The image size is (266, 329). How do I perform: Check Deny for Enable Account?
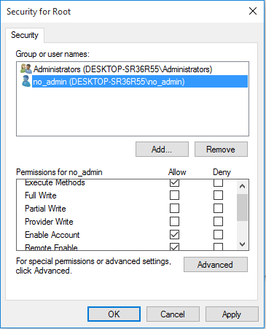pos(218,234)
